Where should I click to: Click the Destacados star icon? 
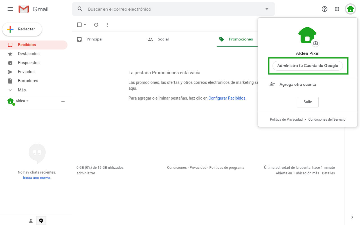10,54
